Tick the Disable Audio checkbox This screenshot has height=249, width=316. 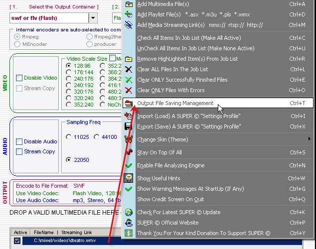click(x=19, y=141)
